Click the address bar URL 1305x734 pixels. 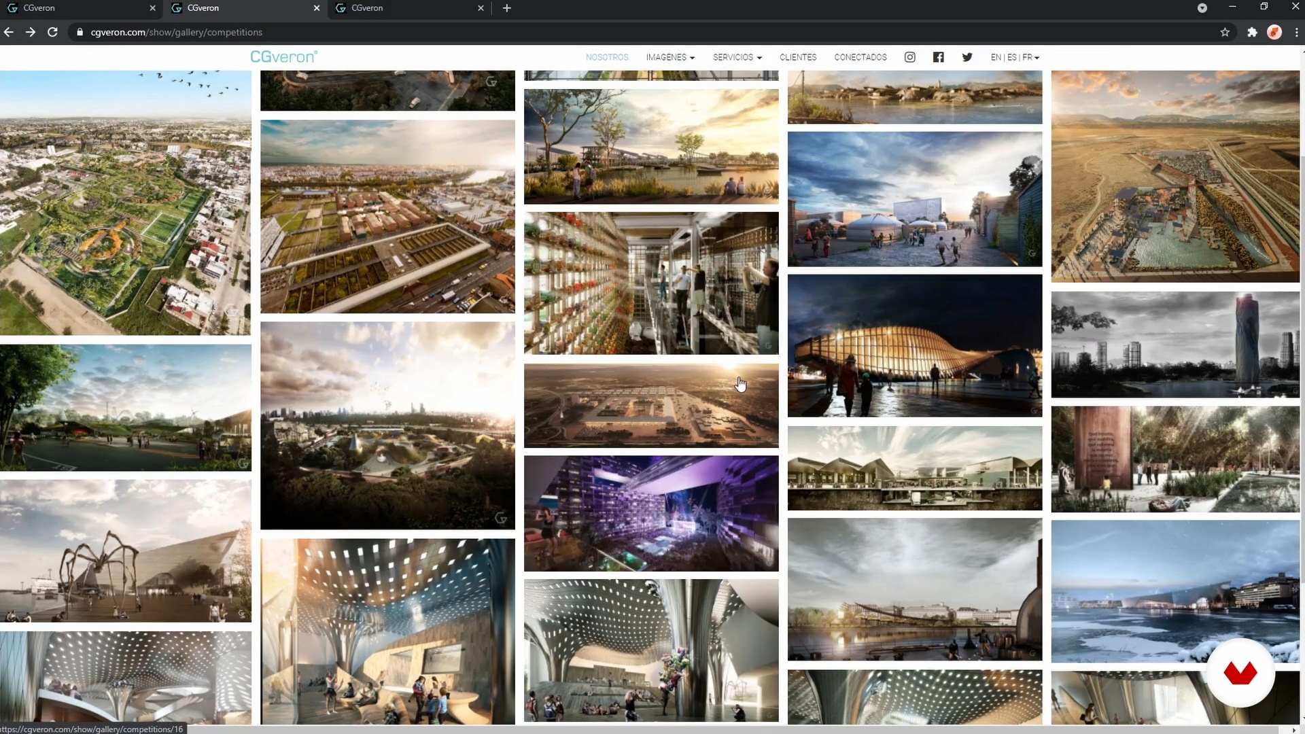point(176,32)
